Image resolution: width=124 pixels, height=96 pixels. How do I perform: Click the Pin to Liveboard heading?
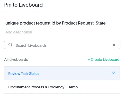[x=23, y=5]
